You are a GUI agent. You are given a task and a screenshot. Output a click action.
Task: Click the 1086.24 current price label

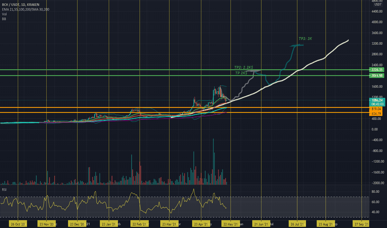(377, 100)
